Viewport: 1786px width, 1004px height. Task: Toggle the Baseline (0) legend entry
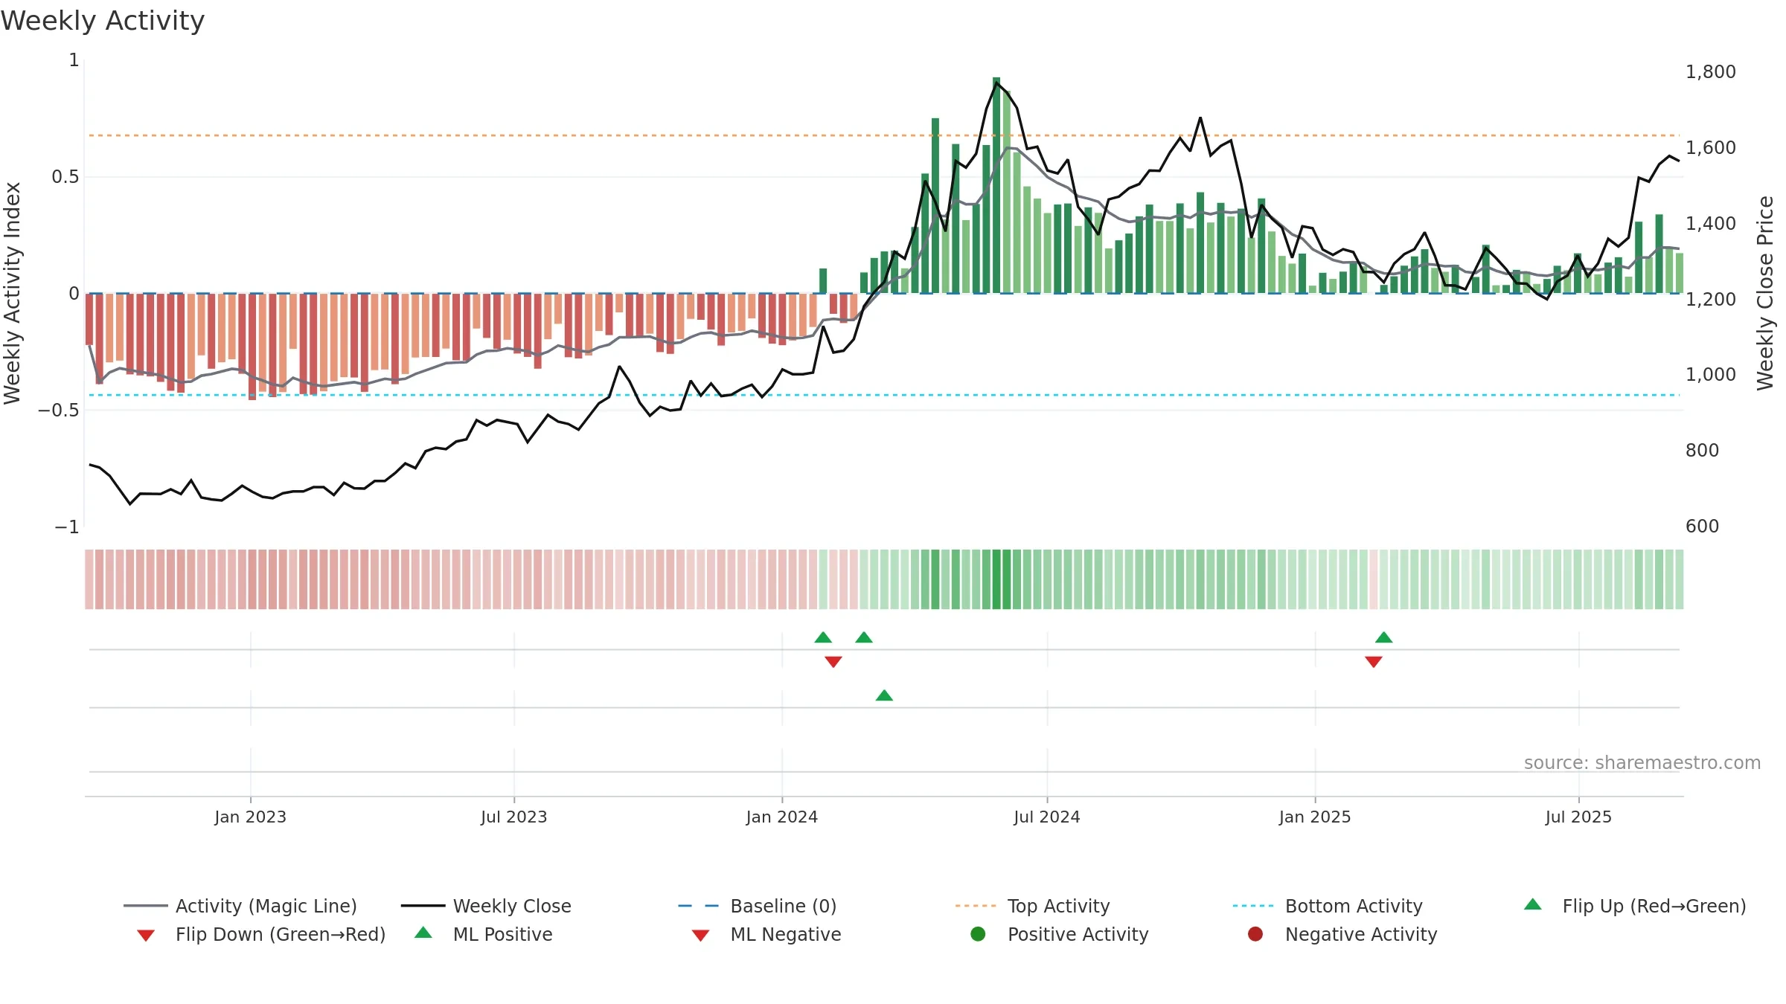[x=758, y=906]
